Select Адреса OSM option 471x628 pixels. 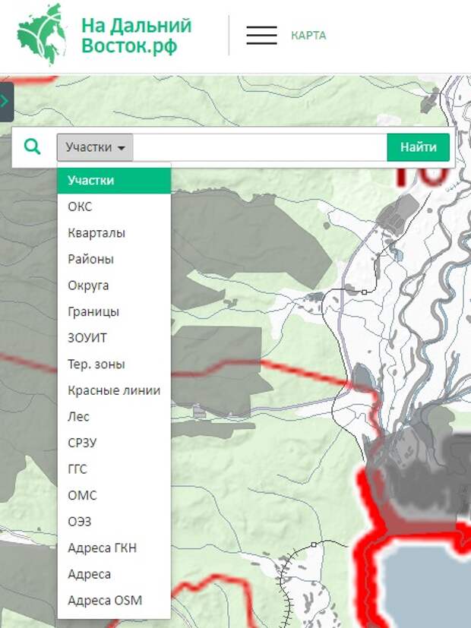[x=105, y=601]
